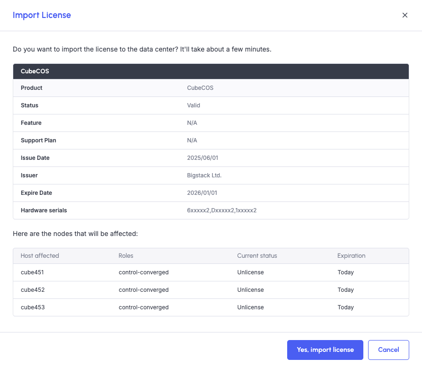The height and width of the screenshot is (367, 422).
Task: Click the CubeCOS product value
Action: tap(200, 88)
